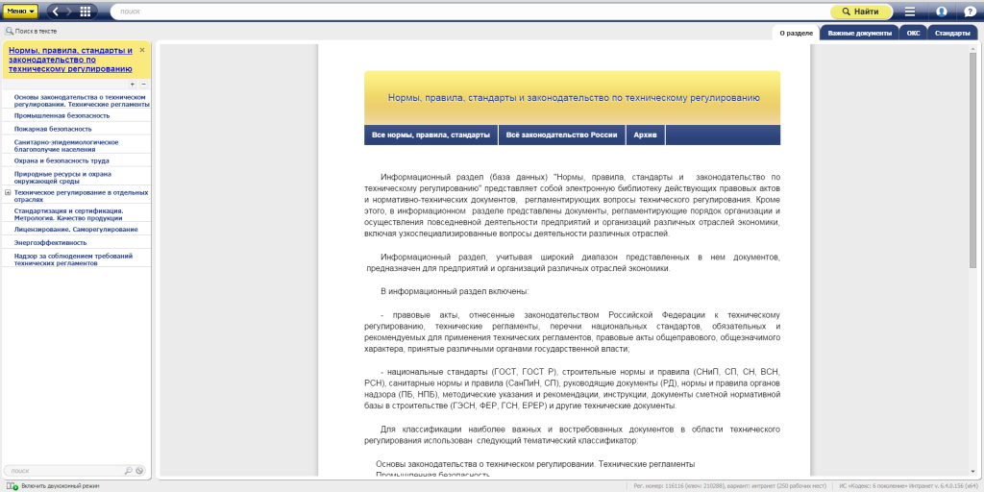Click the document header banner title
The height and width of the screenshot is (492, 984).
[574, 98]
